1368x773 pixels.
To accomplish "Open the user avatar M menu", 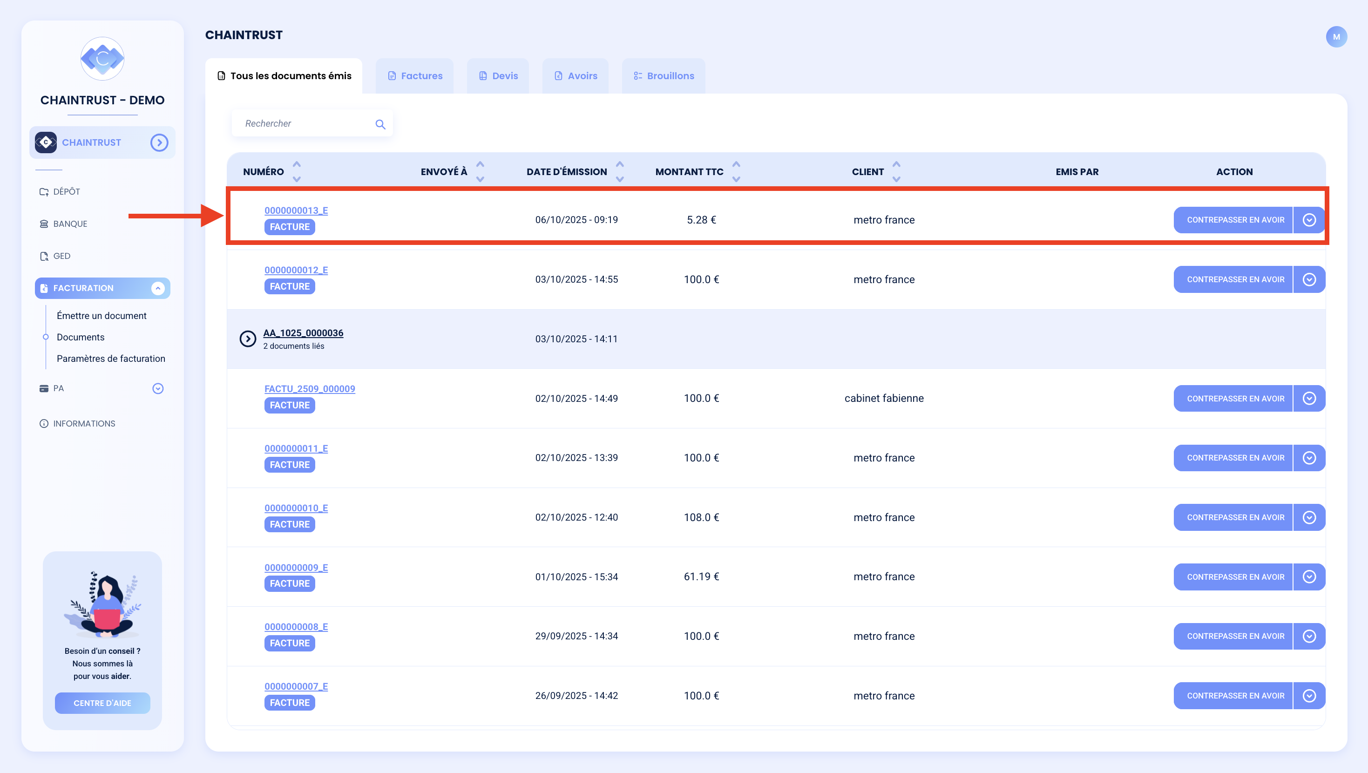I will point(1336,37).
